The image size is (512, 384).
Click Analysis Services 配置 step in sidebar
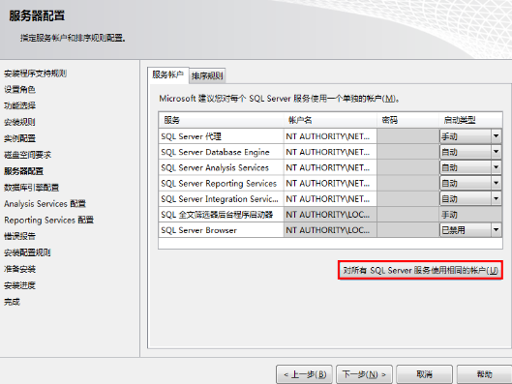[x=45, y=204]
